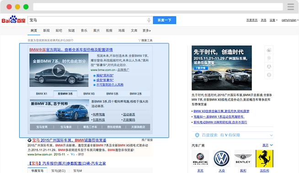Open BMW X3 finance plan link

(x=221, y=111)
